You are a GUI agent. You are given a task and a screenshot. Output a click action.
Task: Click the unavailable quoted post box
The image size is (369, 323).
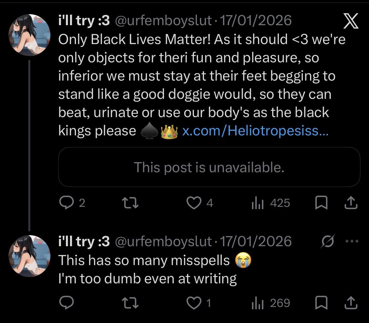point(209,167)
